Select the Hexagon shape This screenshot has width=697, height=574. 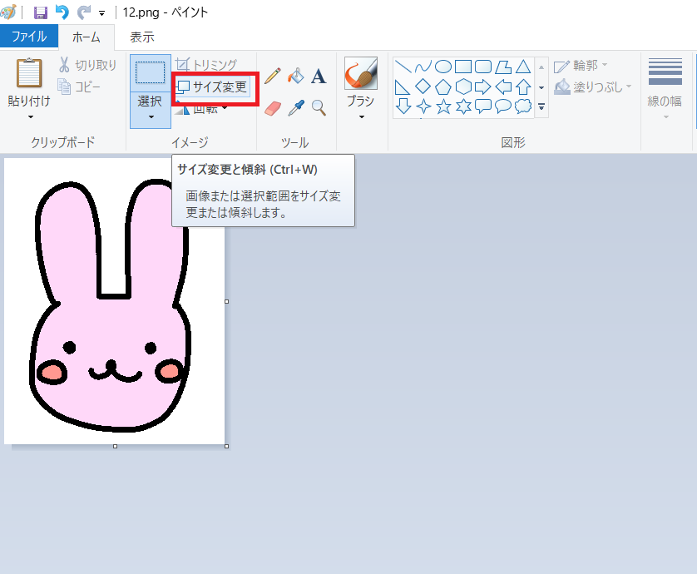coord(463,87)
